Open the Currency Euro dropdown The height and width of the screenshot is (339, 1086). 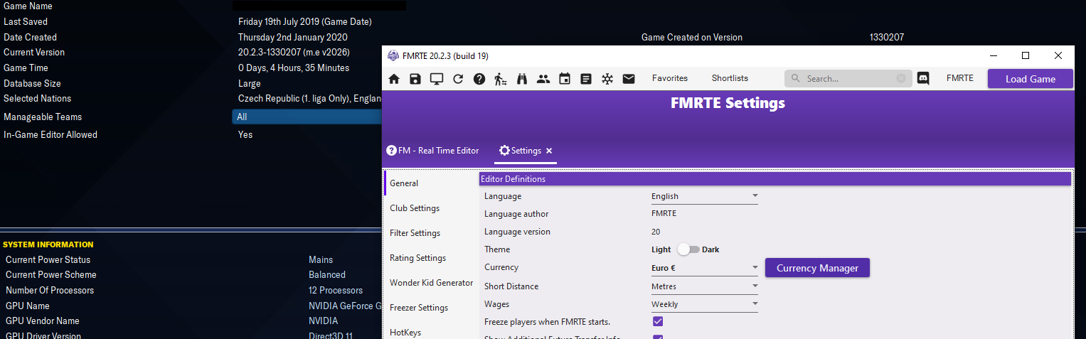tap(704, 268)
